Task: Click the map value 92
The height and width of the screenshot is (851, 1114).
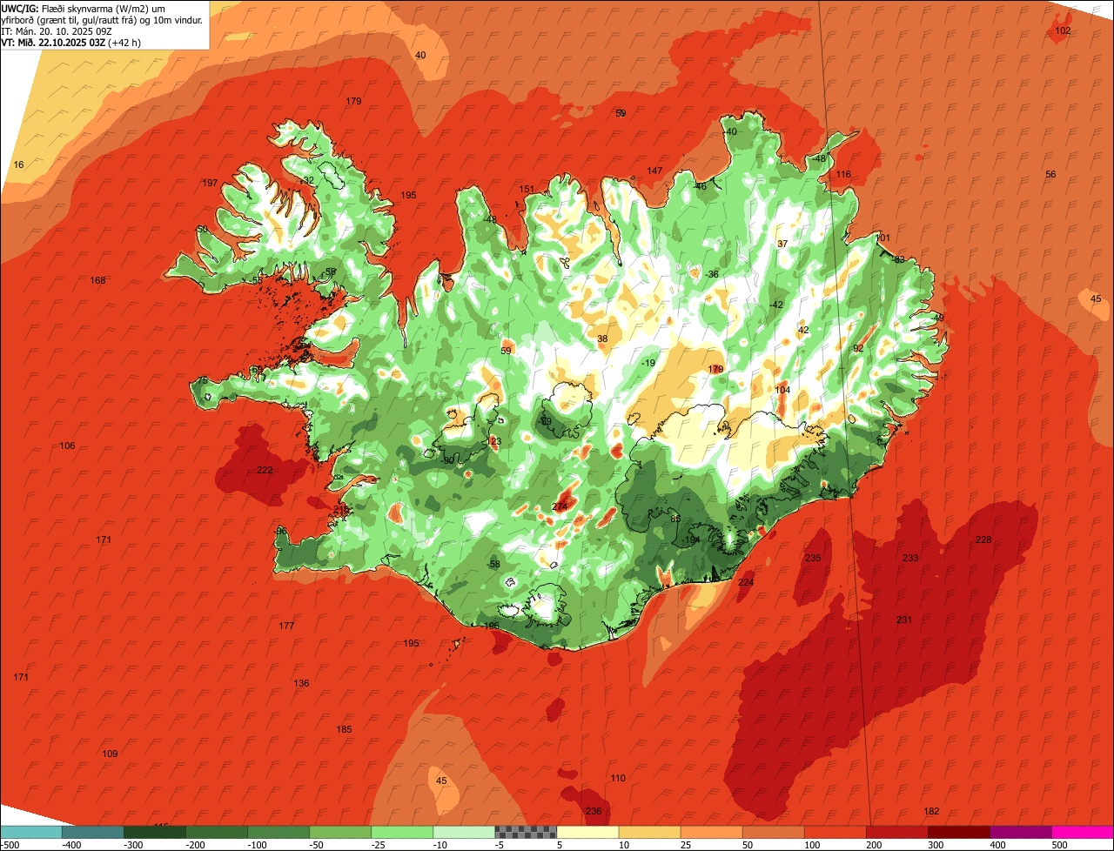Action: point(858,348)
